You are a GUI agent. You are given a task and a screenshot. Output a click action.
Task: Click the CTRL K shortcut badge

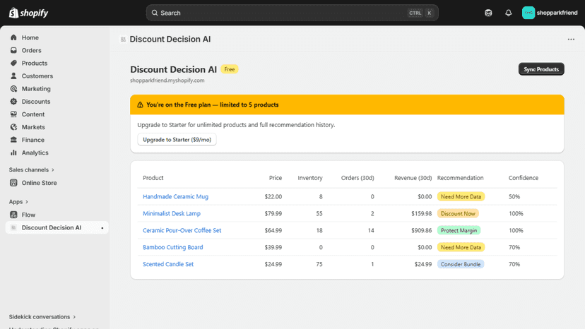tap(420, 13)
